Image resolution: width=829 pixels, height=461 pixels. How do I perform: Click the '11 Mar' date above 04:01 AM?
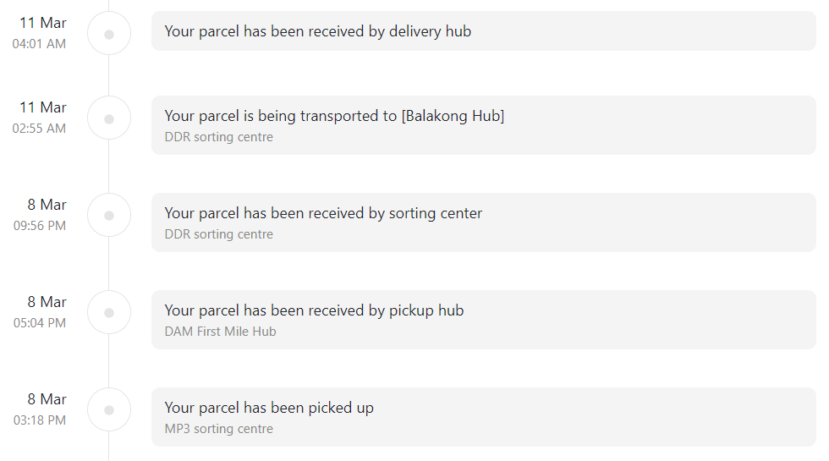43,23
